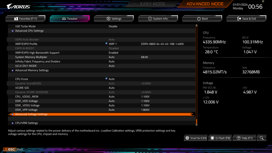The image size is (272, 153).
Task: Change X3D Turbo Mode Disable value
Action: (x=113, y=26)
